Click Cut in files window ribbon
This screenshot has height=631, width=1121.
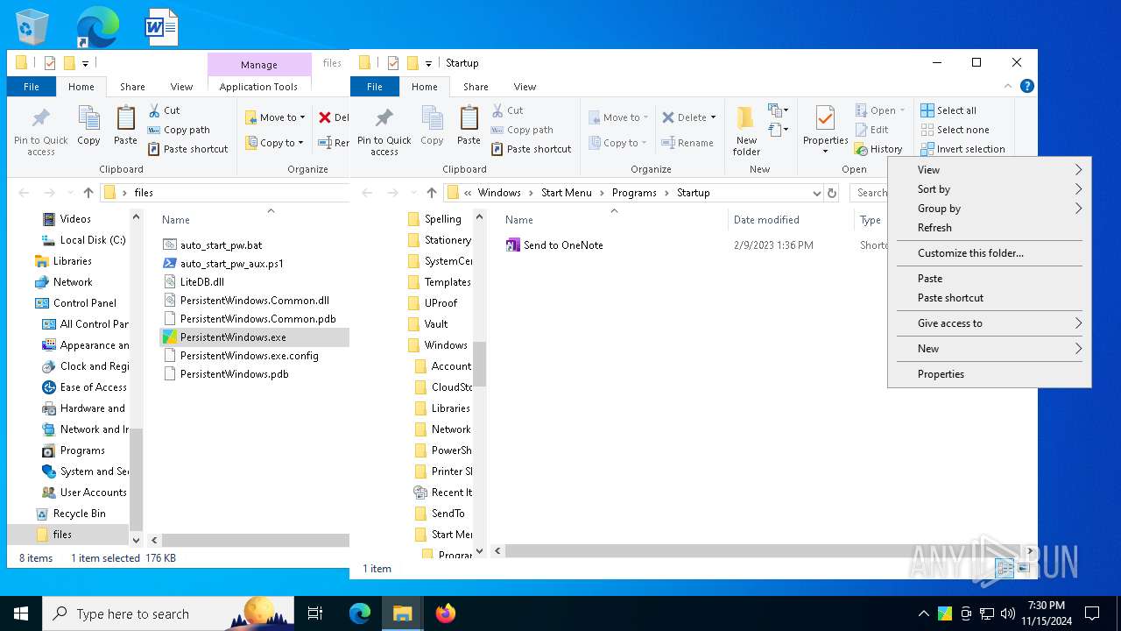(x=164, y=110)
